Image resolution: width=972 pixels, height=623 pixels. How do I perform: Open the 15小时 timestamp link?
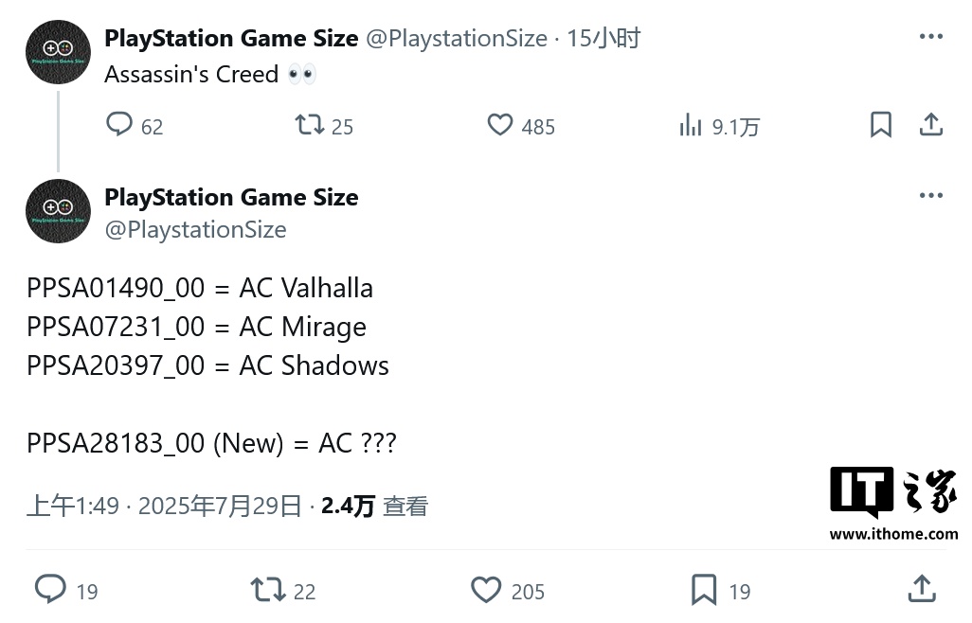tap(604, 39)
